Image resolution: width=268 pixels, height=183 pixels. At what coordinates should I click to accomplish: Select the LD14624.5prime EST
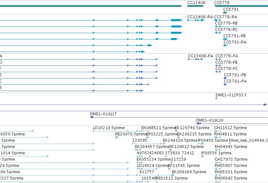[147, 169]
